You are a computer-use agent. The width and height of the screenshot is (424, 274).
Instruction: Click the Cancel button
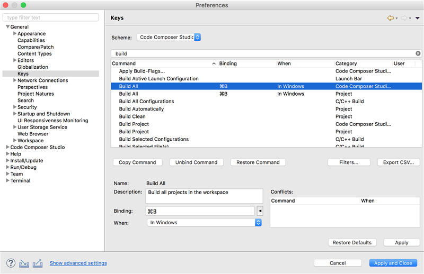click(338, 263)
